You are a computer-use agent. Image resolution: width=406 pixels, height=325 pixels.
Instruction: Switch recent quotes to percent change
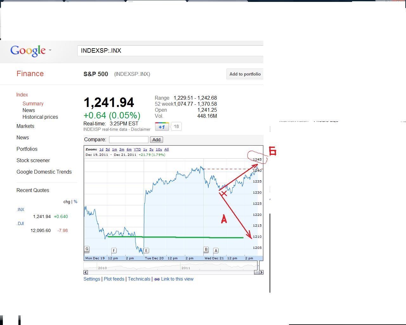point(75,202)
